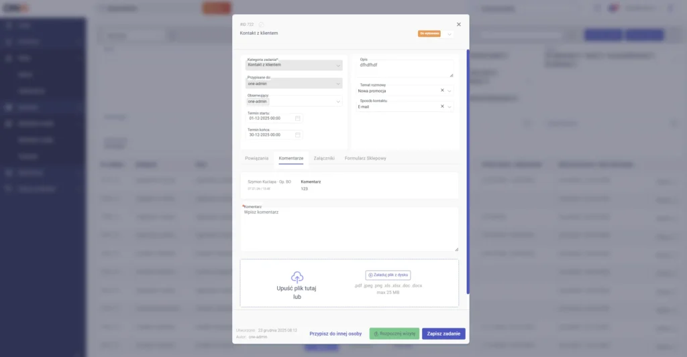Clear the Sposób kontaktu E-mail value

click(x=442, y=106)
